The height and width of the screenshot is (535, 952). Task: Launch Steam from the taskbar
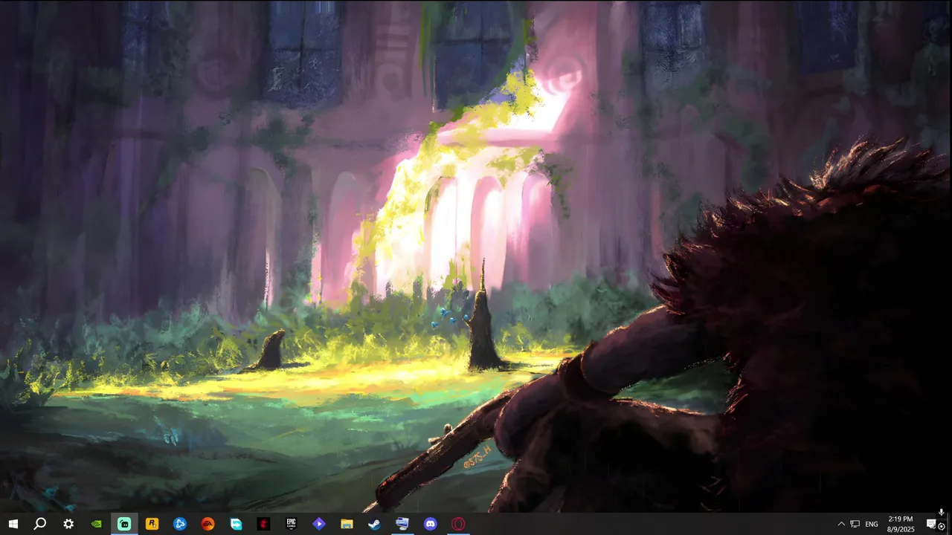coord(374,524)
